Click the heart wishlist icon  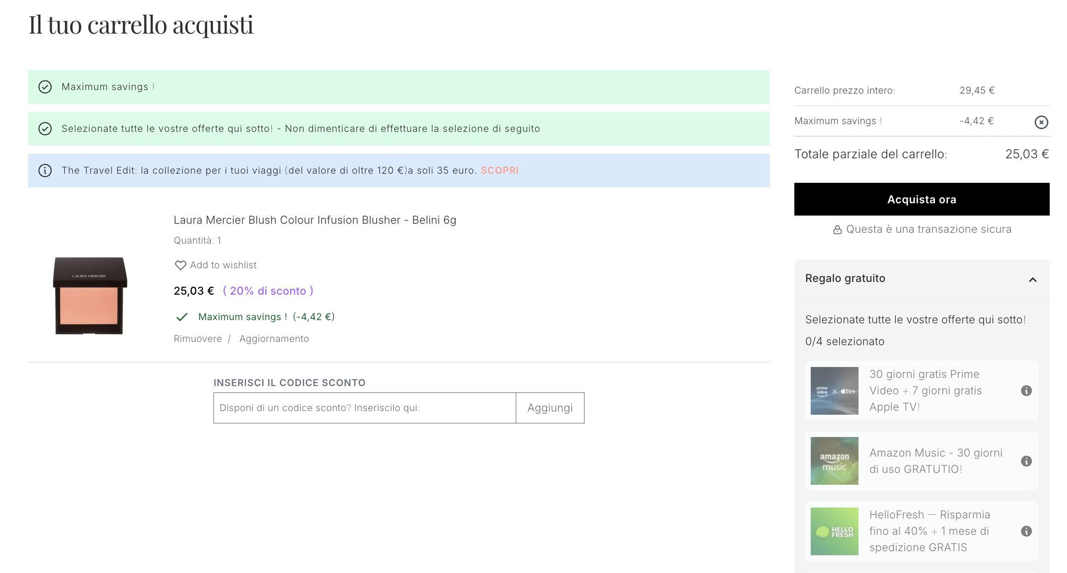point(180,265)
